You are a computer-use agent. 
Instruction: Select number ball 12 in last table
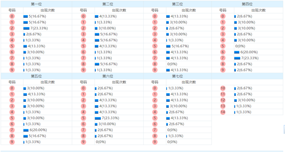223,100
